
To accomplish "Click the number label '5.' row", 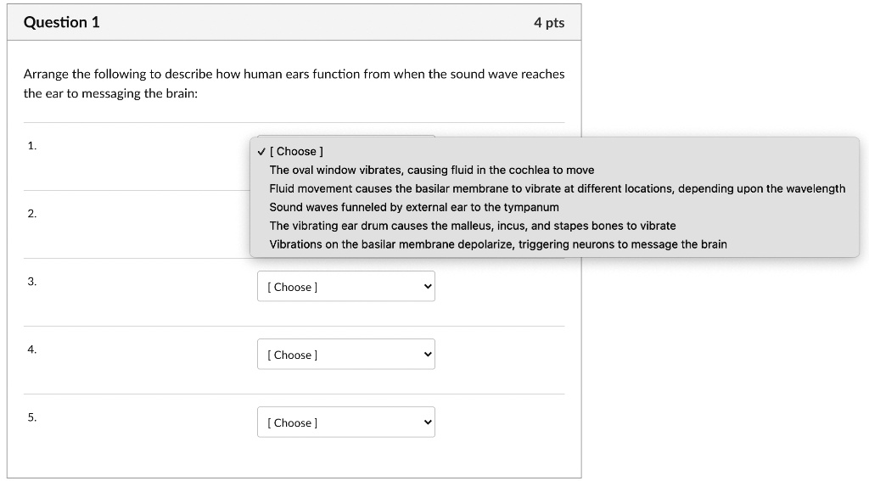I will [x=31, y=417].
